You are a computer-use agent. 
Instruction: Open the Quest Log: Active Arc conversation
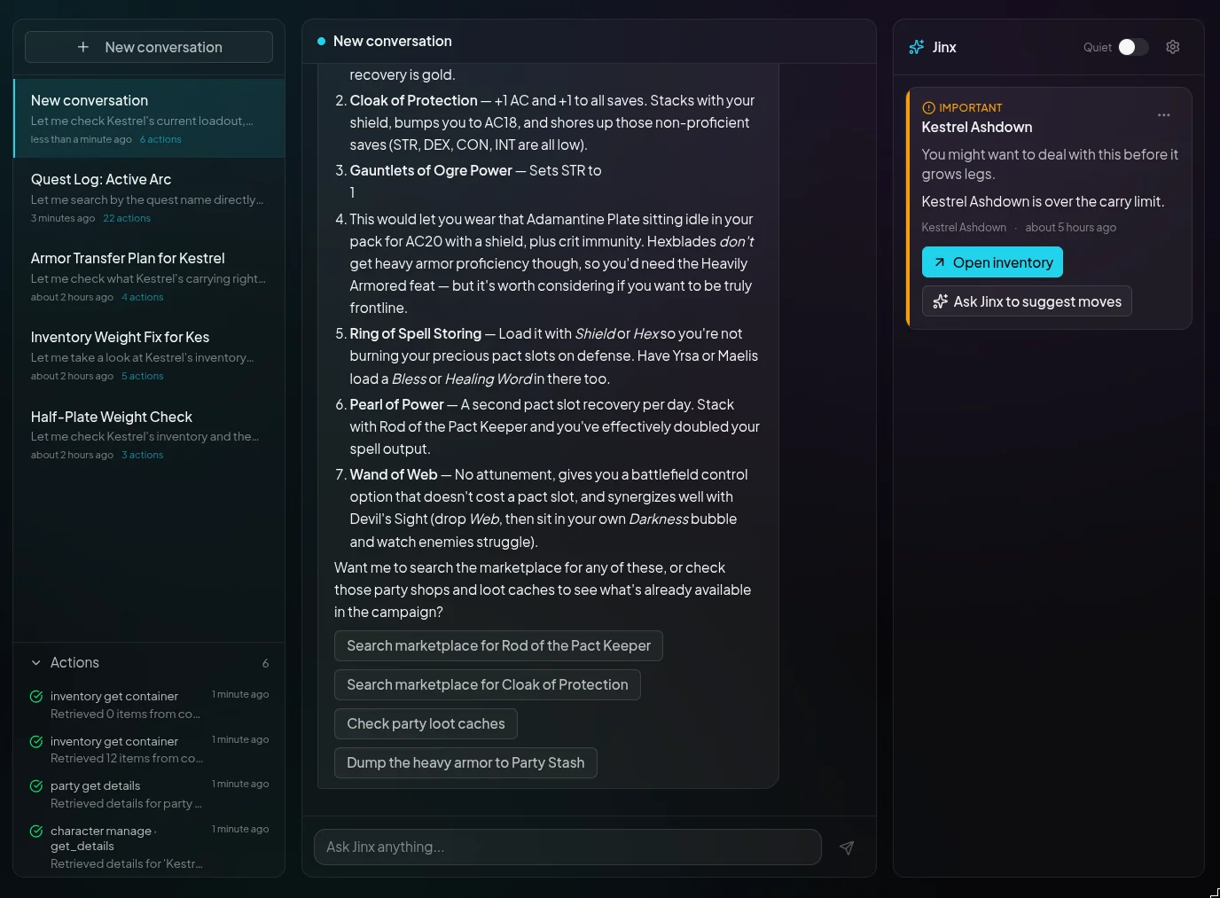point(149,198)
